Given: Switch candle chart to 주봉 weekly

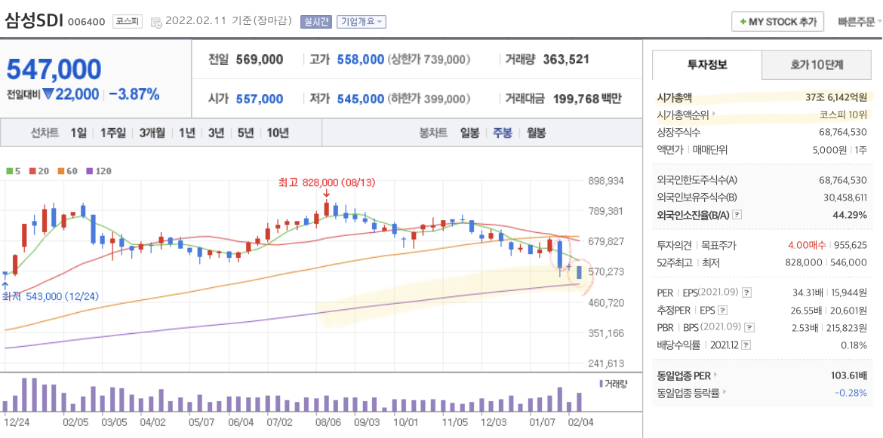Looking at the screenshot, I should coord(503,133).
